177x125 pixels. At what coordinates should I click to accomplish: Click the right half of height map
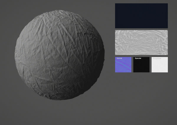(156, 42)
